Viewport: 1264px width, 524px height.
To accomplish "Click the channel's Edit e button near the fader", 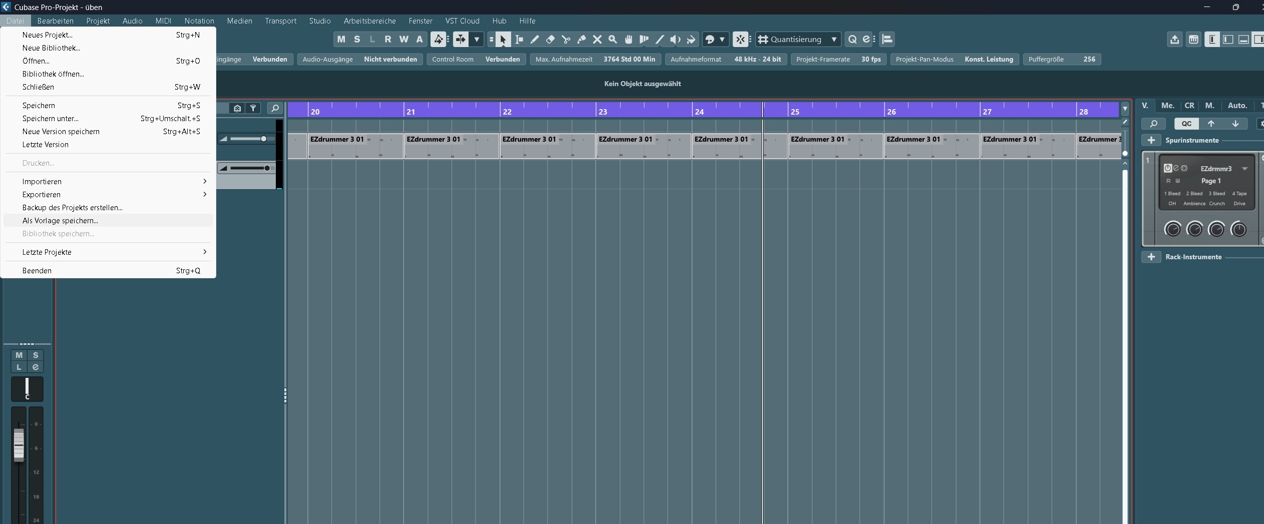I will click(36, 367).
